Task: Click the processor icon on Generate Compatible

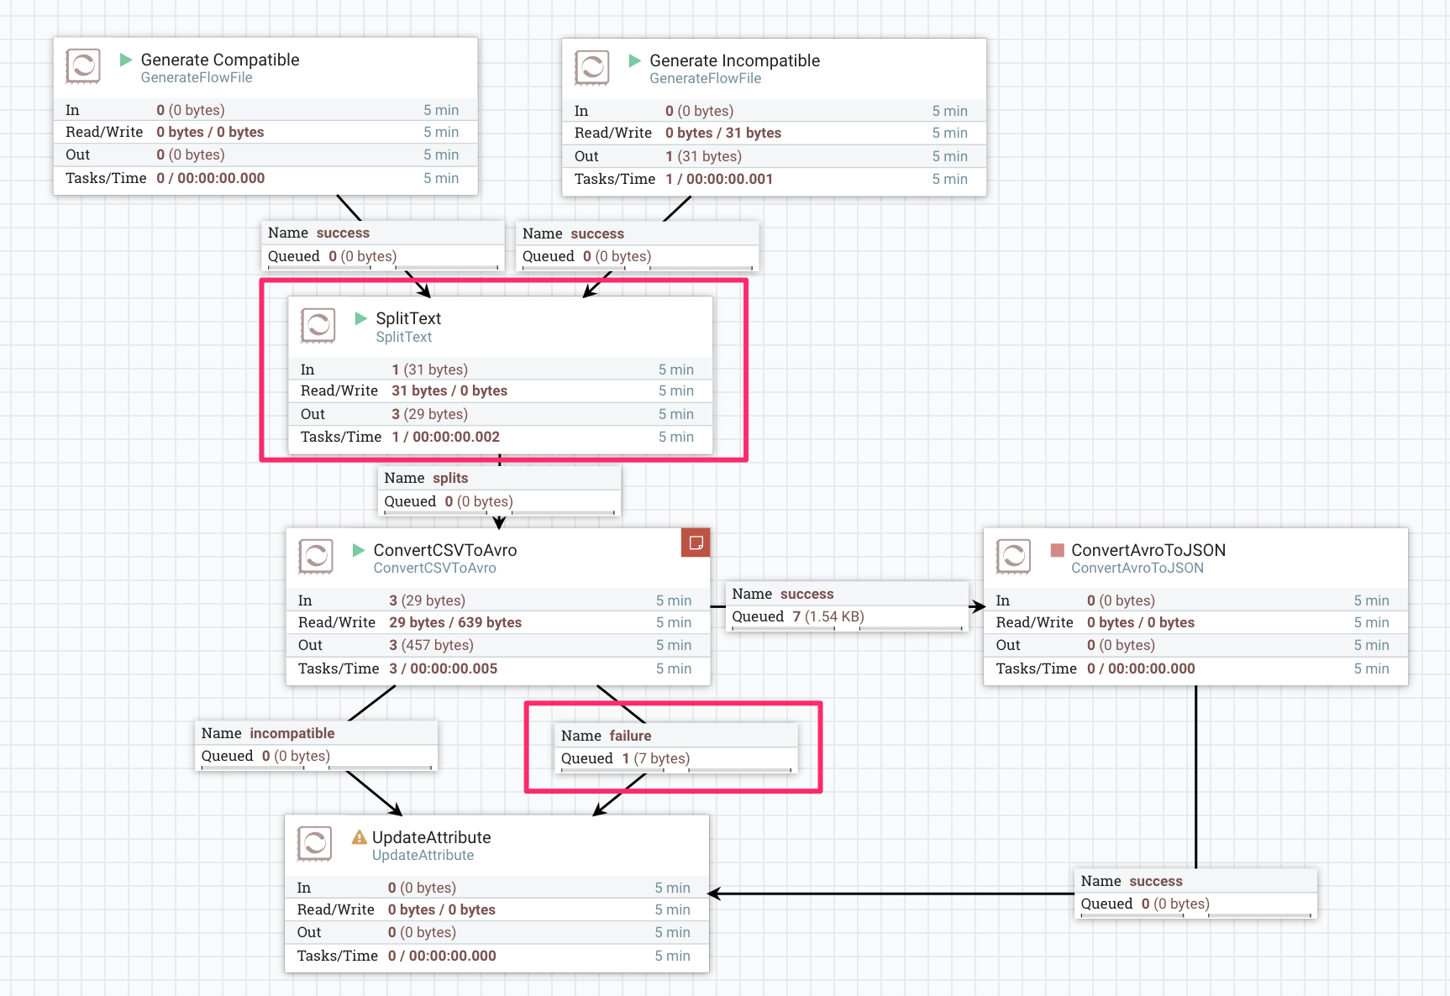Action: tap(82, 67)
